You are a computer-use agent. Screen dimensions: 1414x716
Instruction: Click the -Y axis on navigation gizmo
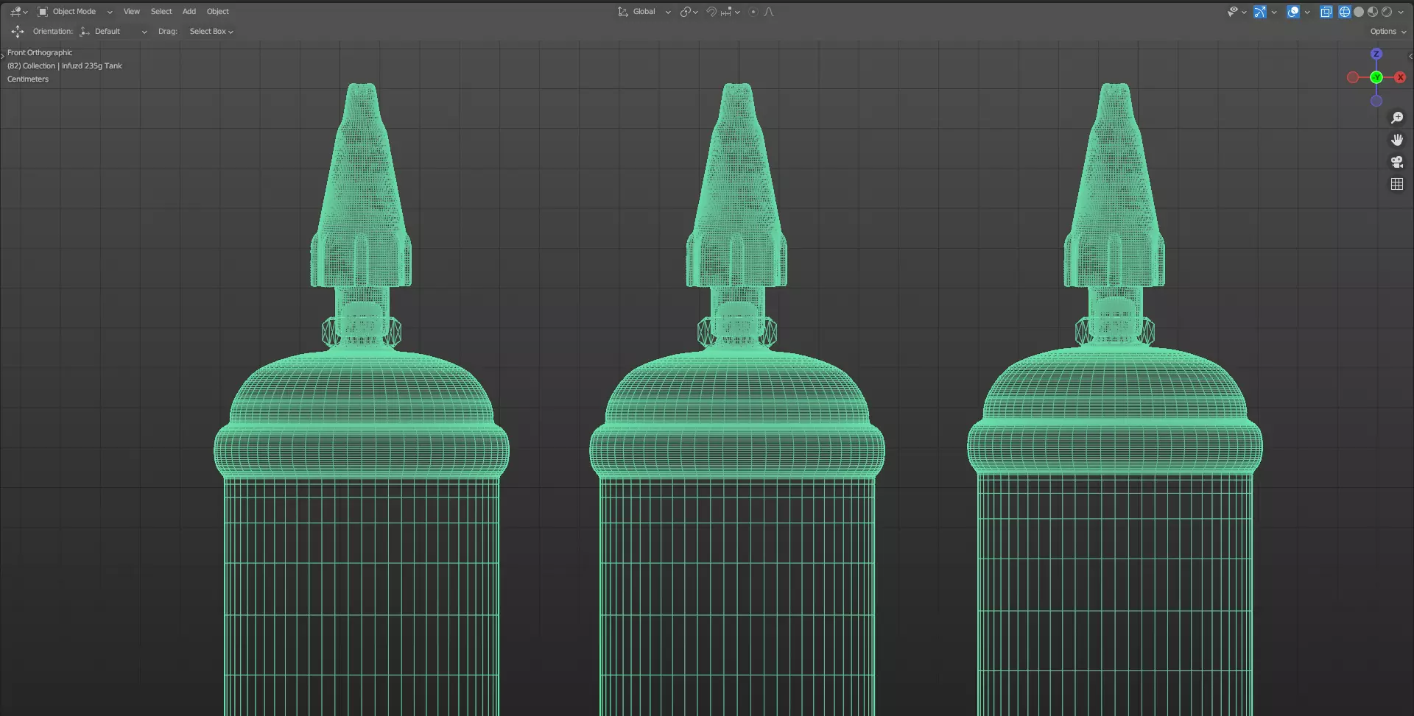click(x=1376, y=77)
